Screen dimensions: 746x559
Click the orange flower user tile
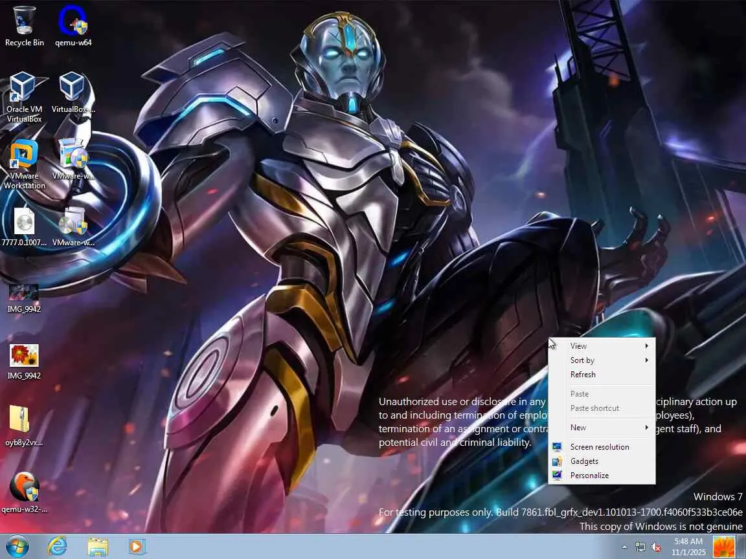(723, 547)
